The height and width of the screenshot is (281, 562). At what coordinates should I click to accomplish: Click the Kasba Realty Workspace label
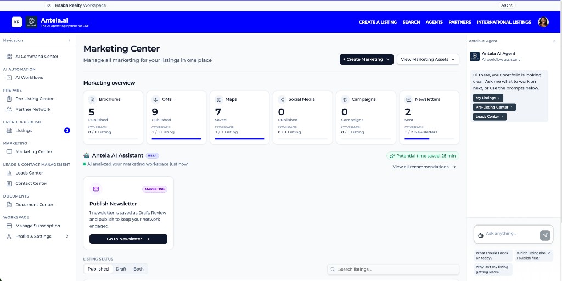click(x=80, y=5)
